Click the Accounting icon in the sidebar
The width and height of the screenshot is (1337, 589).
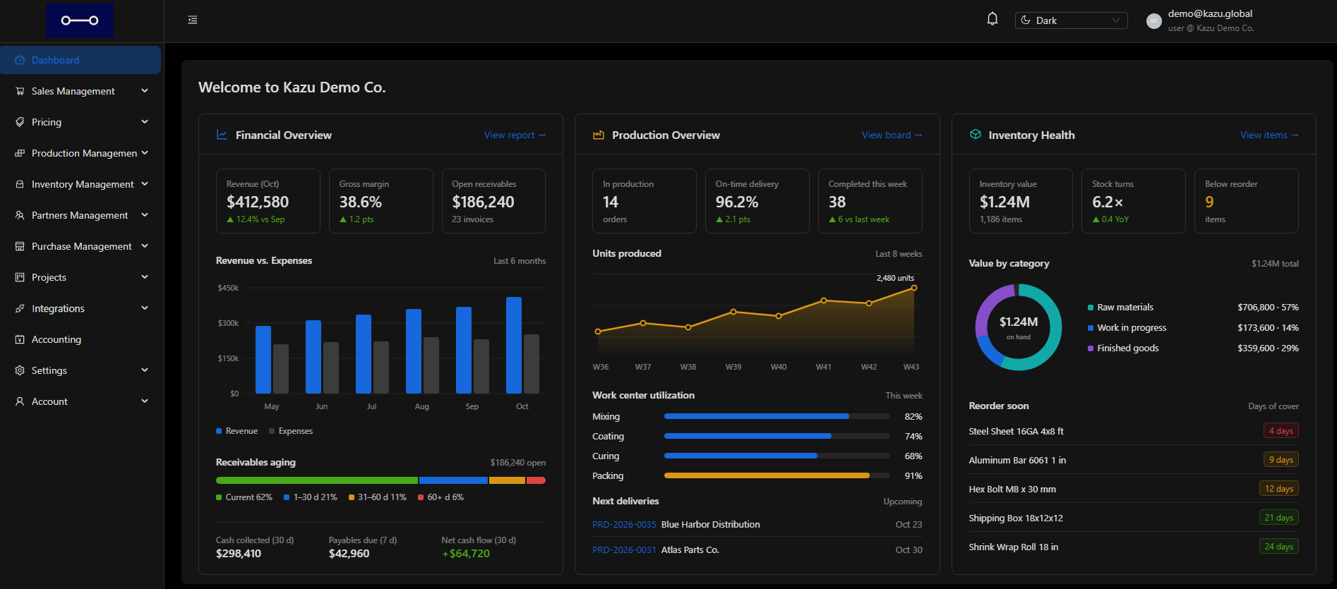point(20,339)
